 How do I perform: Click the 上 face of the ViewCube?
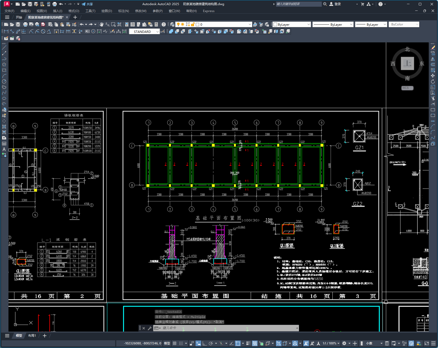tap(407, 63)
